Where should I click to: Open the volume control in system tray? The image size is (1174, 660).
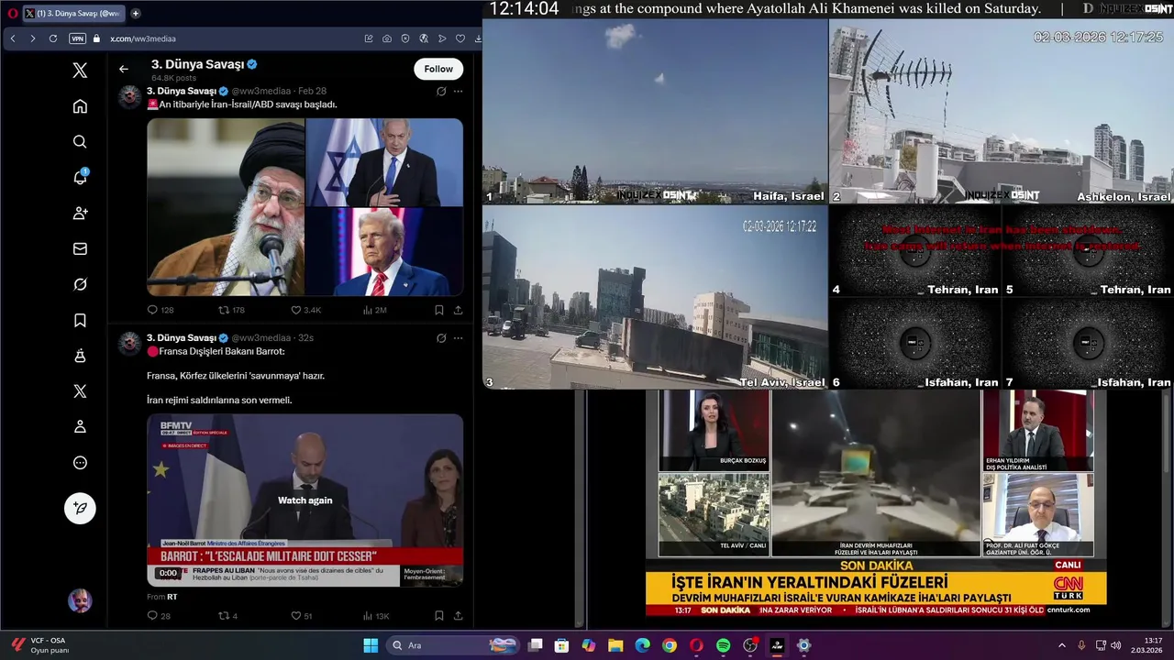point(1117,645)
